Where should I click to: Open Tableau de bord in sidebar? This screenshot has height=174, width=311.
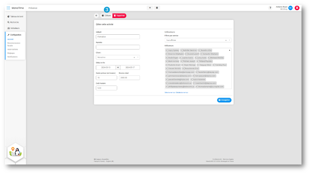tap(15, 17)
